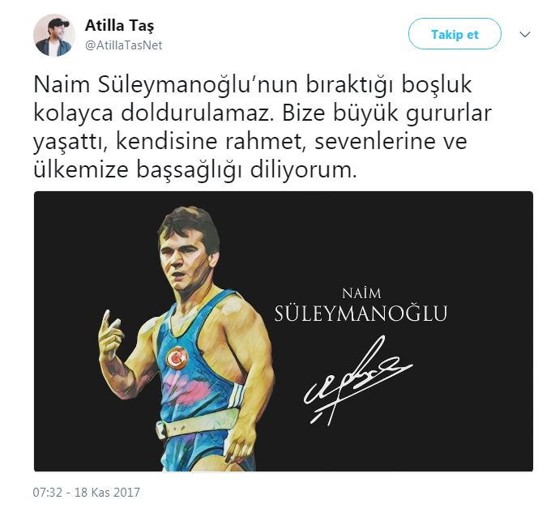555x508 pixels.
Task: Select the first tweet line mentioning Naim
Action: click(253, 85)
